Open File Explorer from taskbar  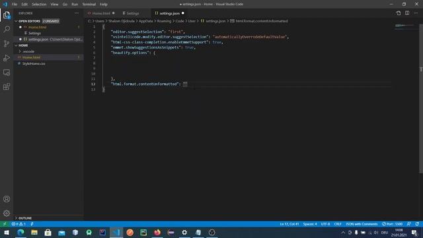pos(34,232)
